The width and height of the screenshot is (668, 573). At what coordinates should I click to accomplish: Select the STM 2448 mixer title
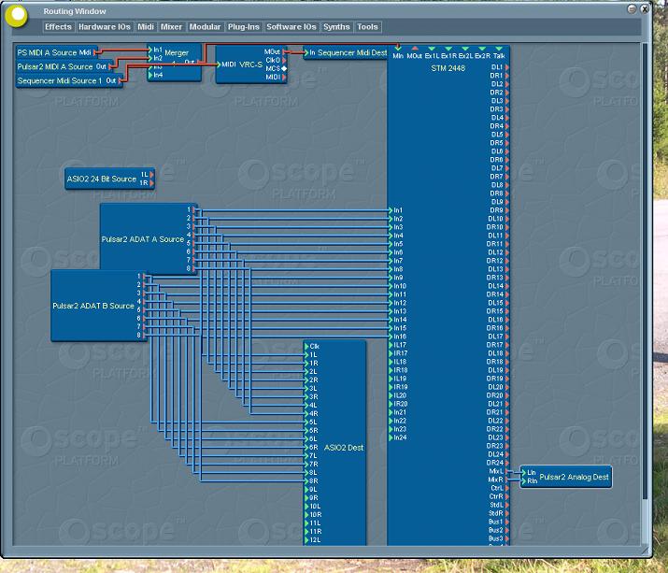tap(448, 68)
